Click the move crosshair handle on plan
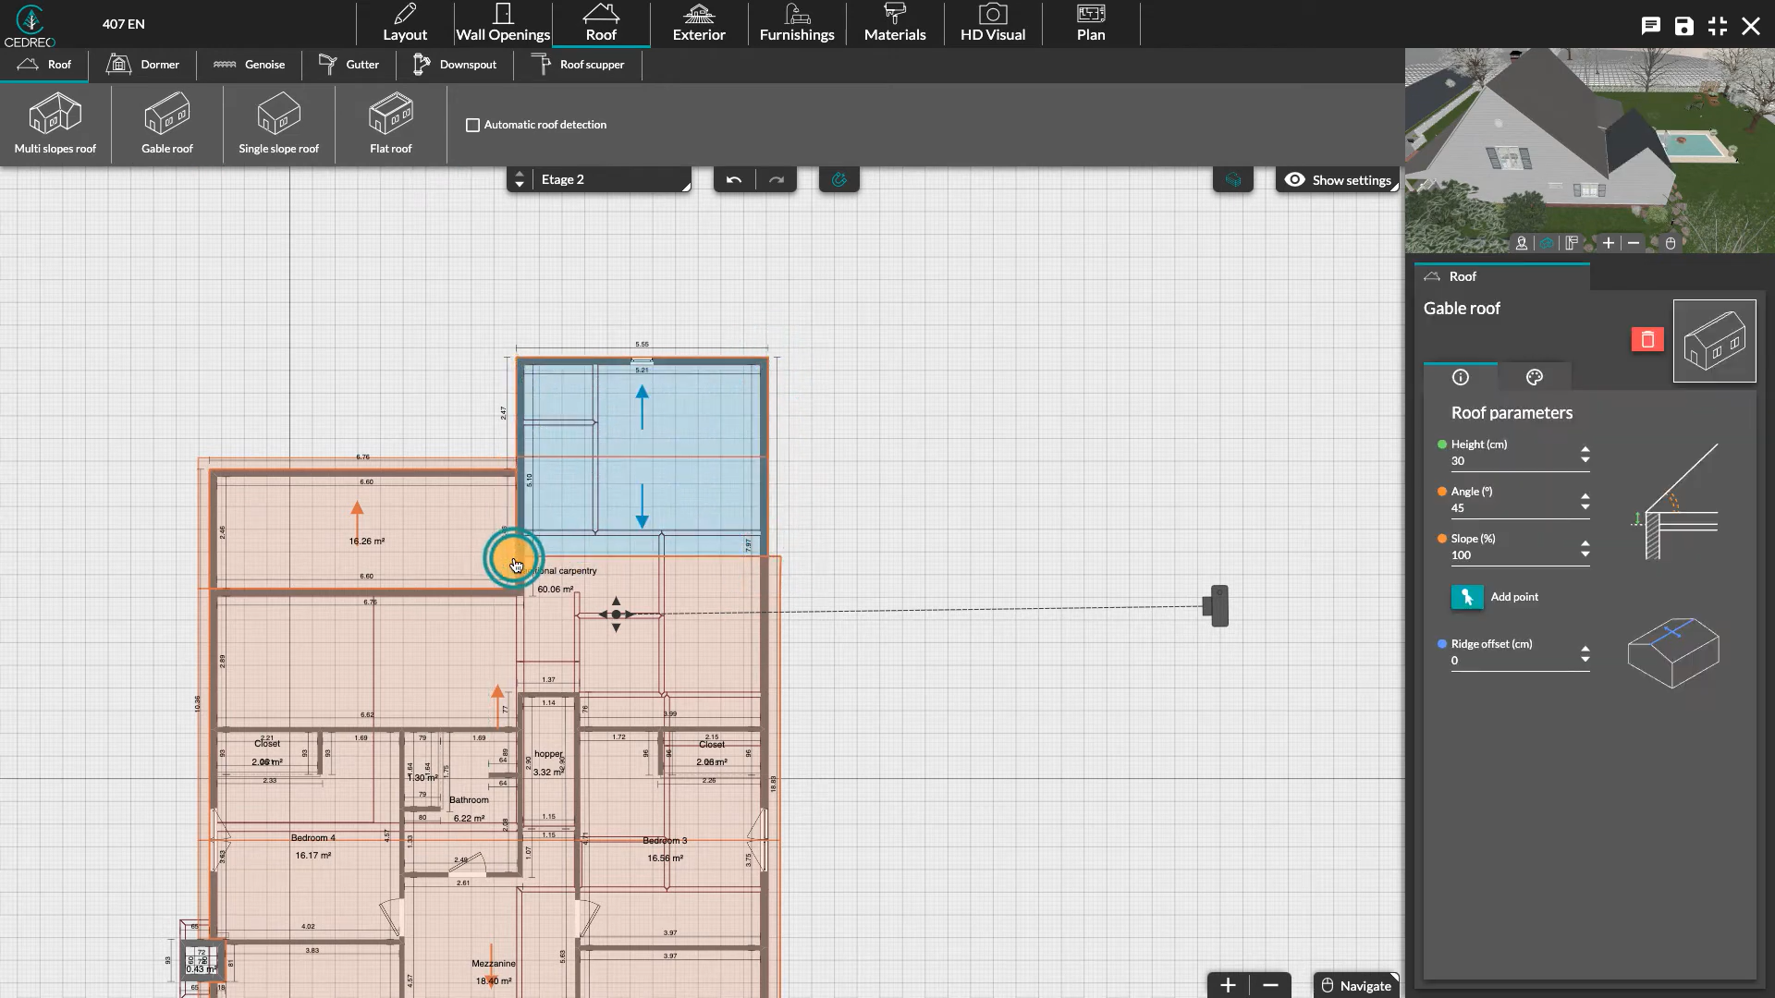Screen dimensions: 1775x998 click(616, 615)
